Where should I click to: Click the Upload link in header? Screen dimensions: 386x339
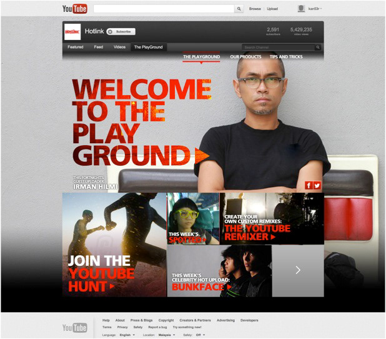coord(272,9)
